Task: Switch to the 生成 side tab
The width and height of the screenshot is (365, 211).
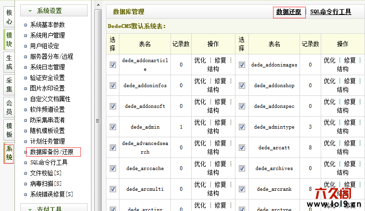Action: [x=9, y=62]
